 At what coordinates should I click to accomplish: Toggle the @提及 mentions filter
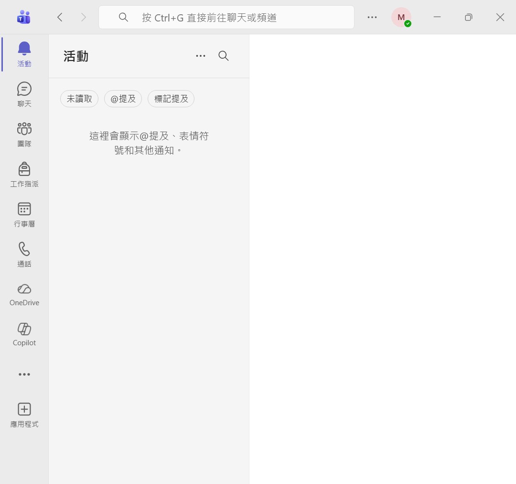[123, 99]
